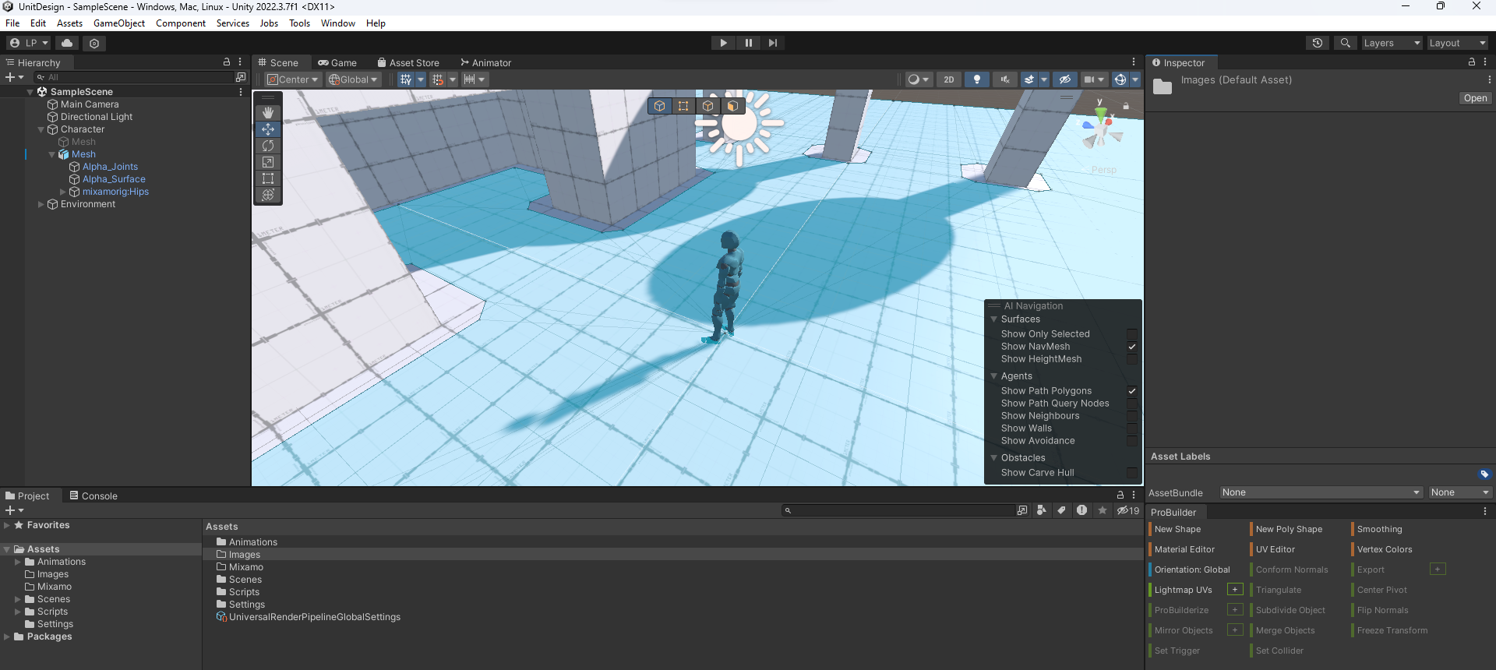The height and width of the screenshot is (670, 1496).
Task: Open the Layers dropdown
Action: click(x=1392, y=43)
